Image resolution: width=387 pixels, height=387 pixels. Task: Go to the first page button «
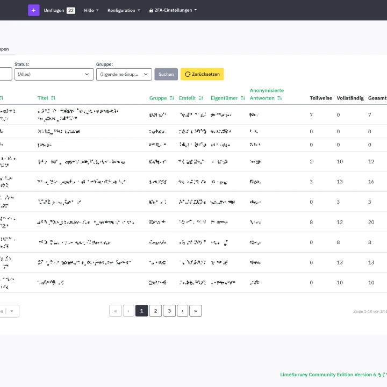pos(116,311)
